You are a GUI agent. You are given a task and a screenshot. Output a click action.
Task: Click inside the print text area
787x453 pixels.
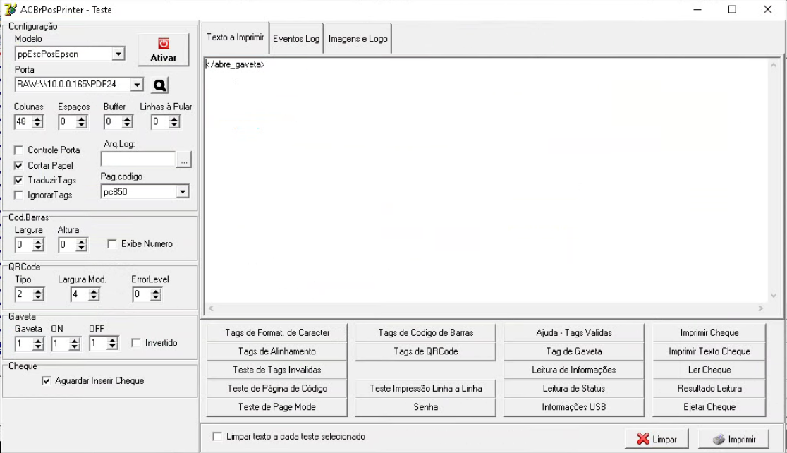pos(486,181)
